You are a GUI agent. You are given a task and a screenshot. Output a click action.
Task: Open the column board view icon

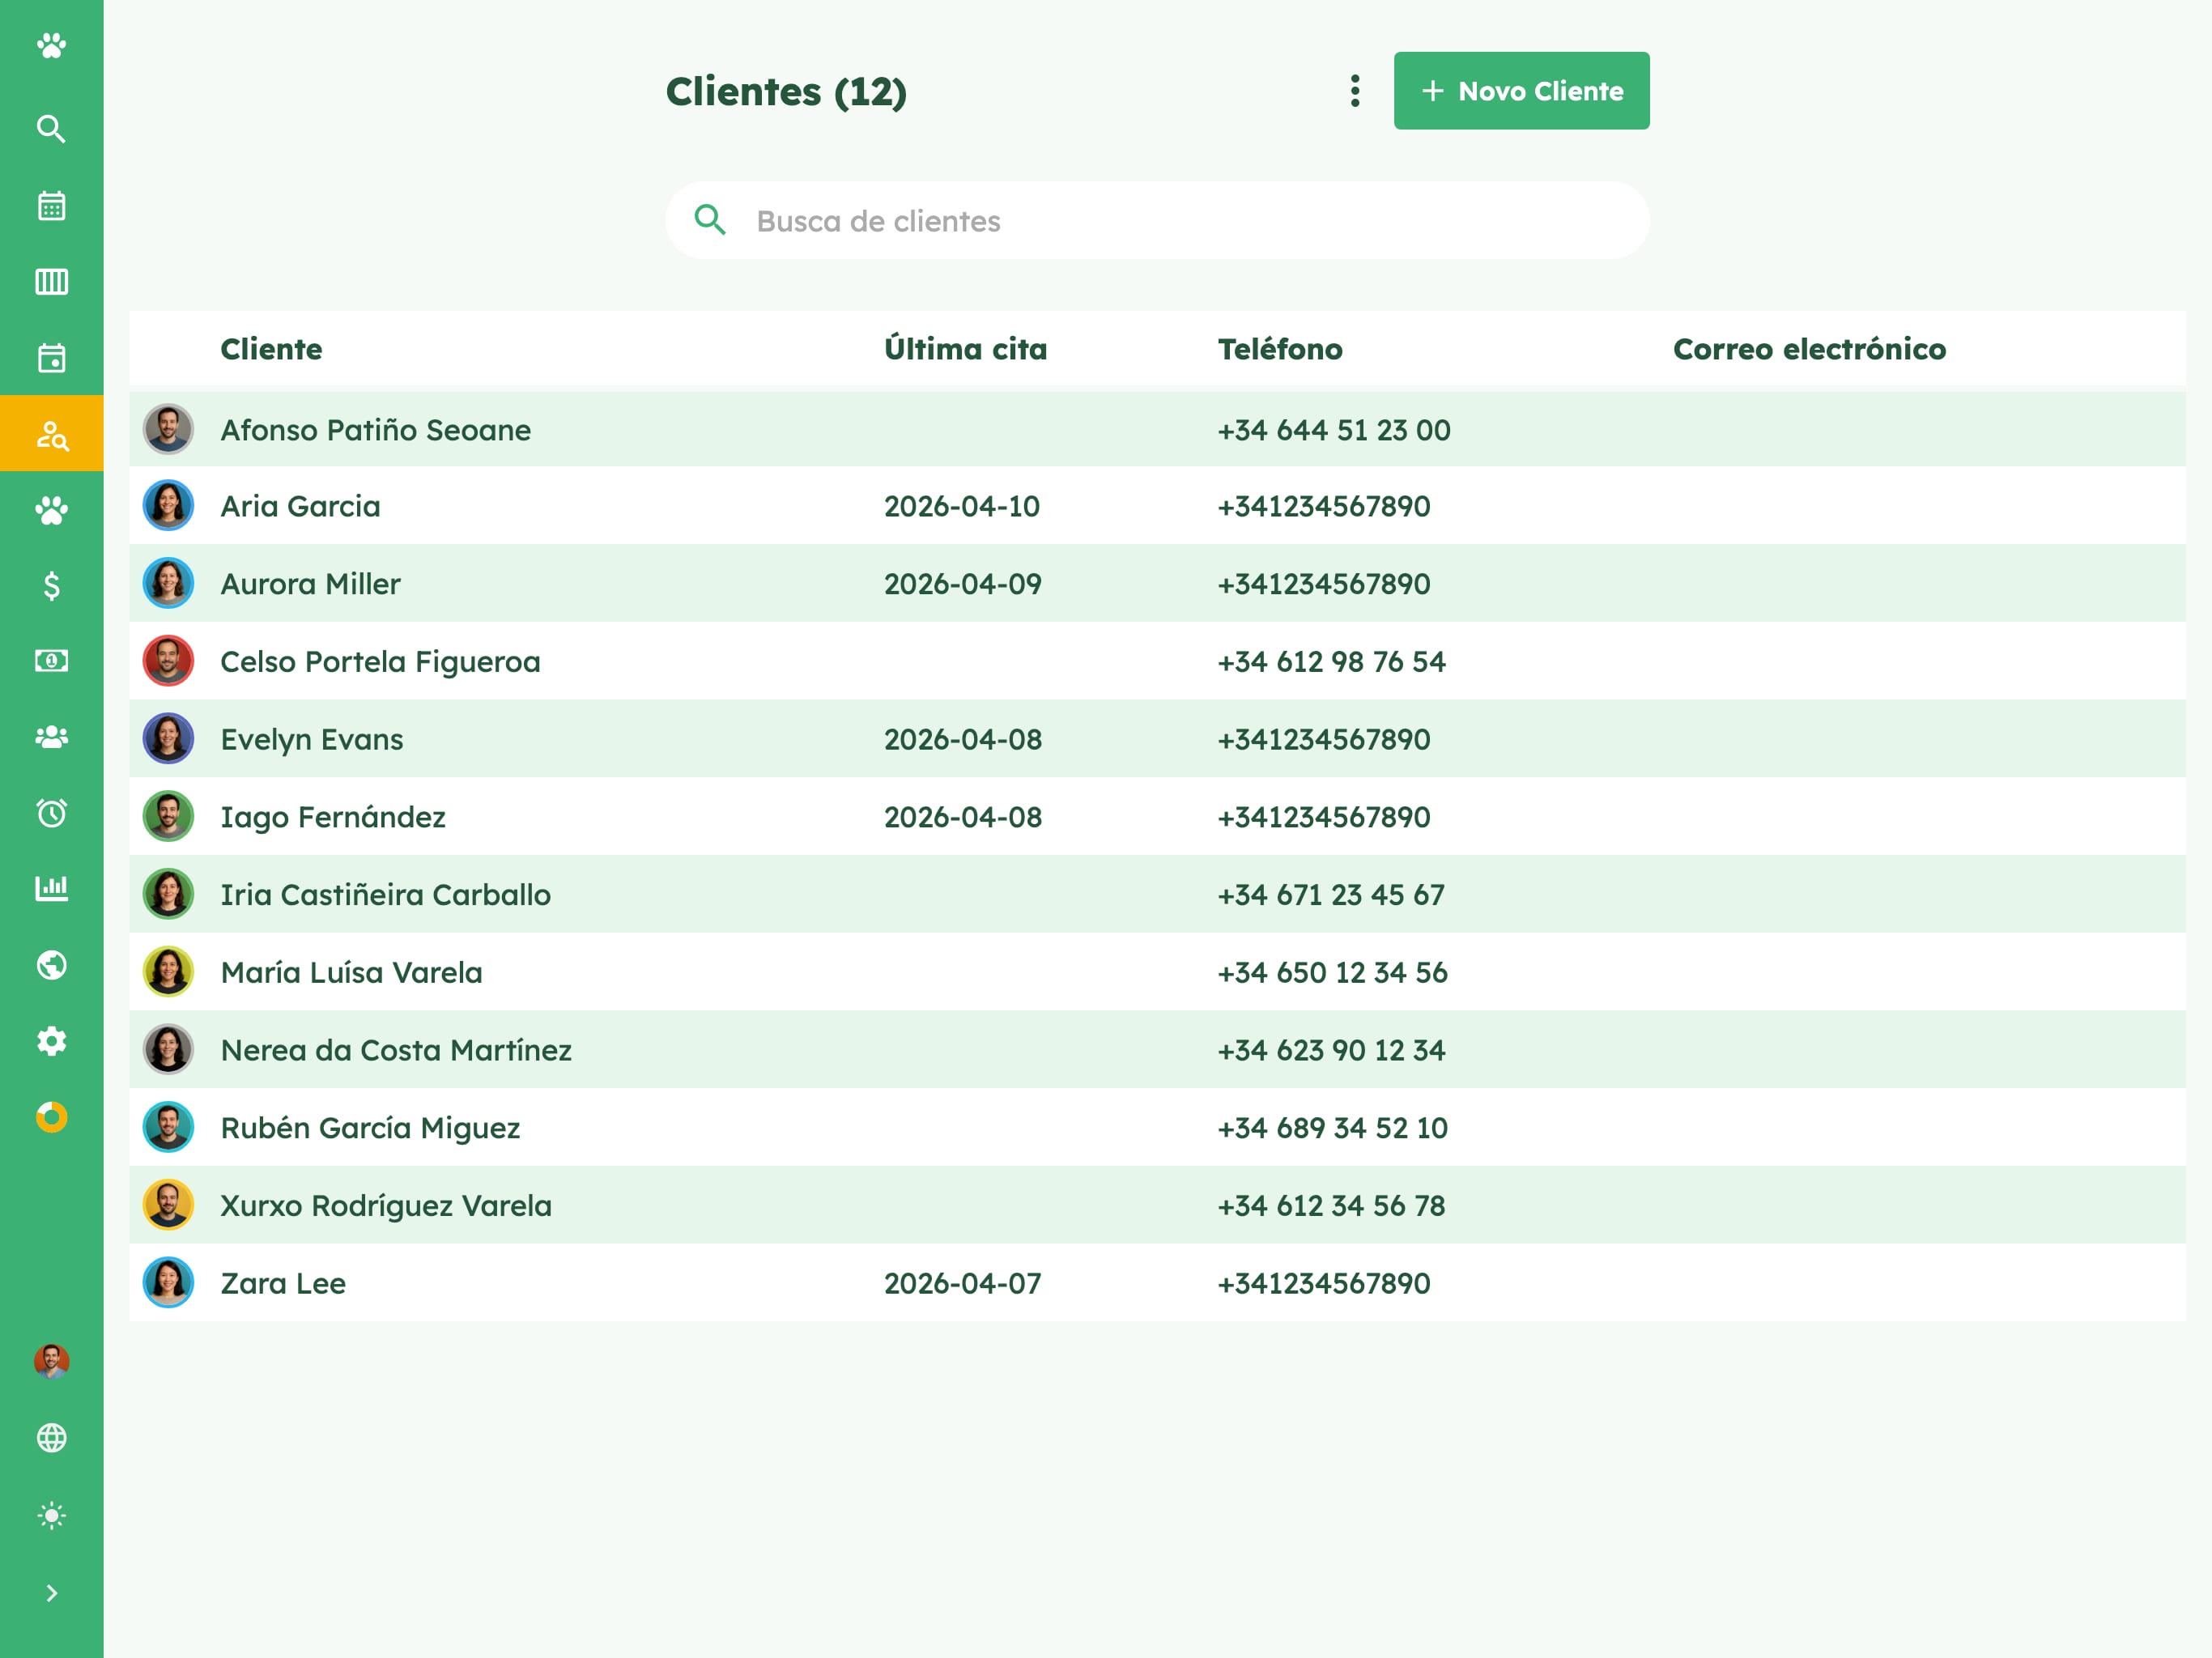point(51,281)
